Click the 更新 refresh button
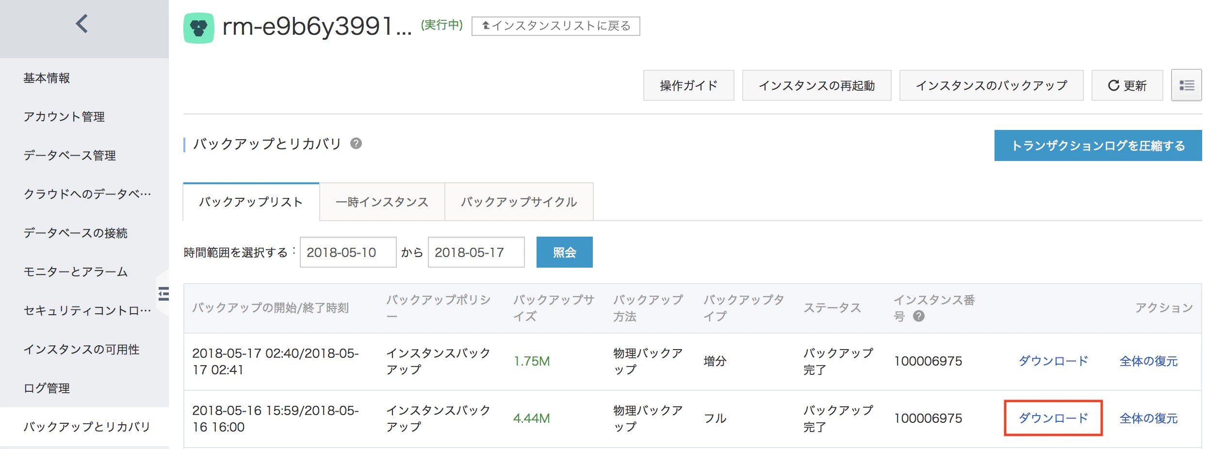 point(1127,85)
